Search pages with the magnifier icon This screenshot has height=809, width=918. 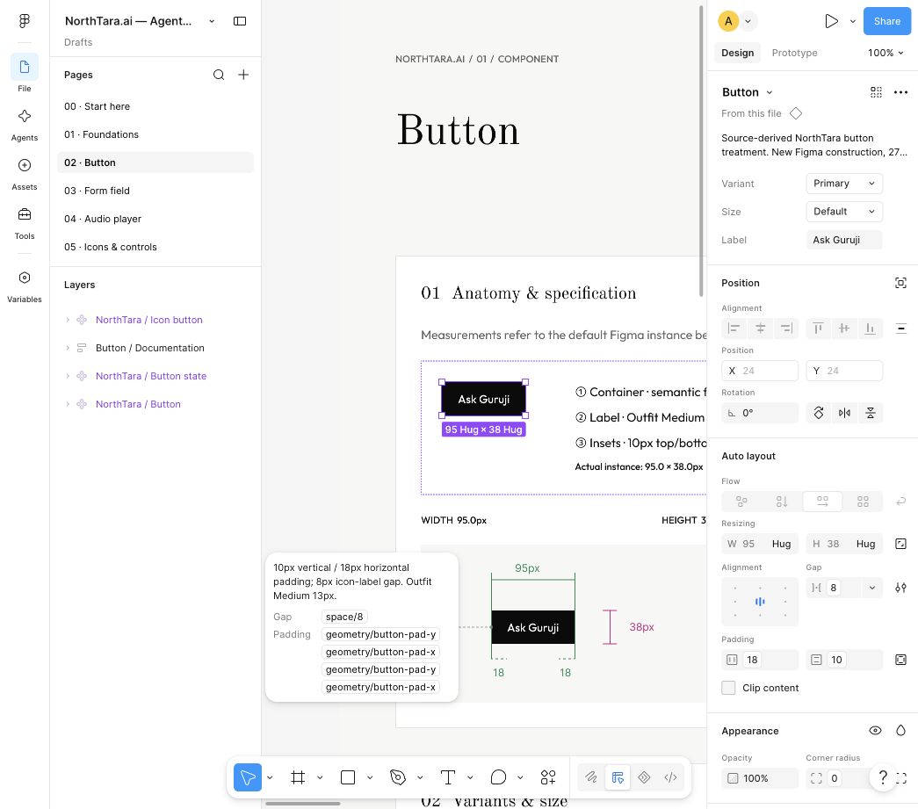219,75
